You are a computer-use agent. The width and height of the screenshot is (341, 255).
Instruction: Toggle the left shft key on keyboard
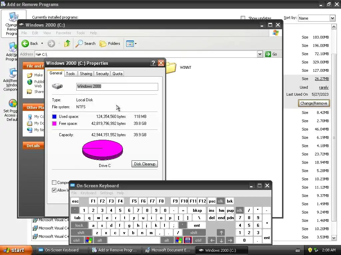click(x=81, y=233)
